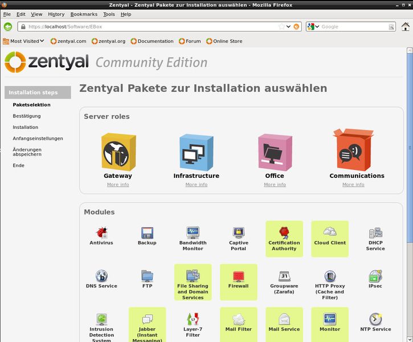This screenshot has width=413, height=342.
Task: Deselect the Mail Service module
Action: click(284, 324)
